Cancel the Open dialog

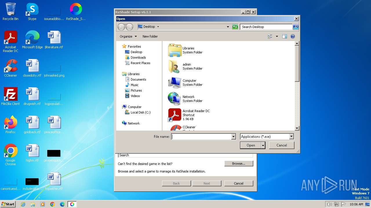(281, 145)
